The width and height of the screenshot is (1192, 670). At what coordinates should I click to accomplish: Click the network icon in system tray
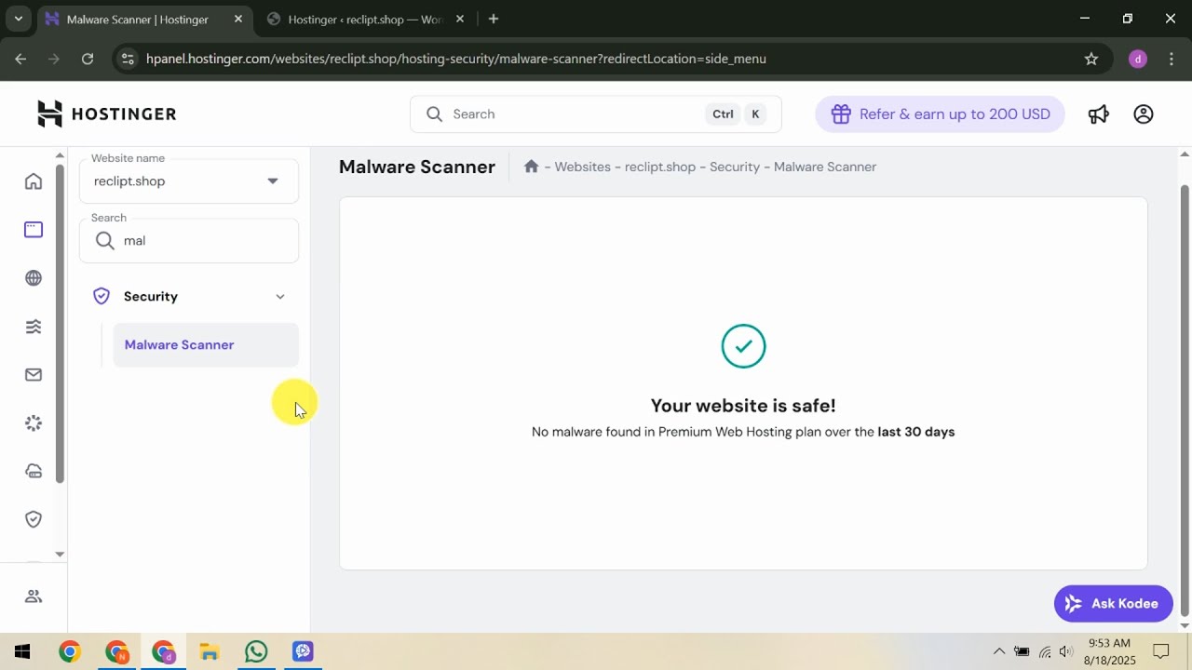1045,651
